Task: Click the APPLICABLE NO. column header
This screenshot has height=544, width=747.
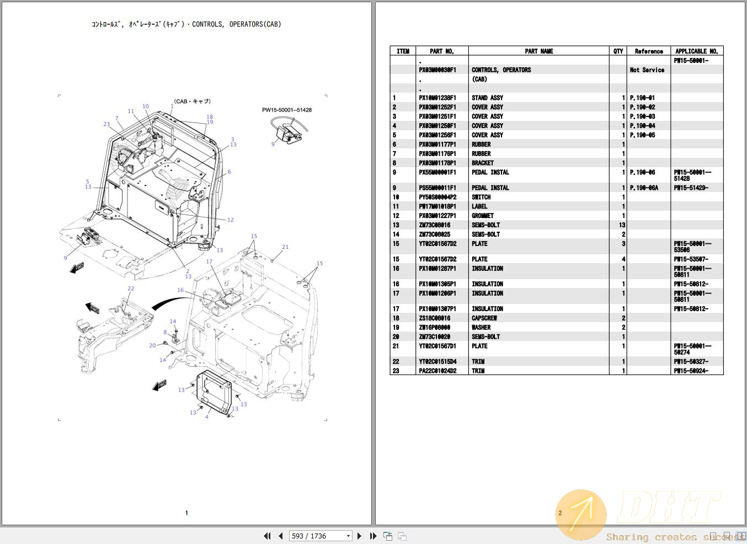Action: click(697, 51)
